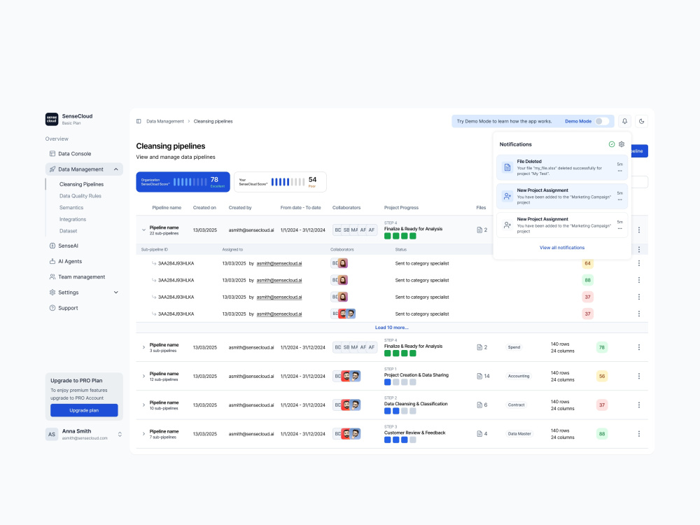Click Collaborators column header

[346, 208]
